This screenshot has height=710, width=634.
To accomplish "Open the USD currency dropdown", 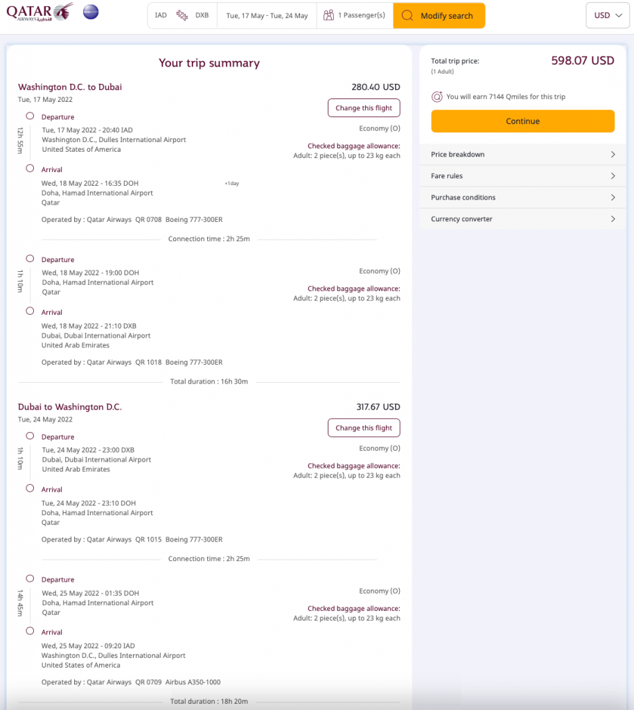I will [607, 15].
